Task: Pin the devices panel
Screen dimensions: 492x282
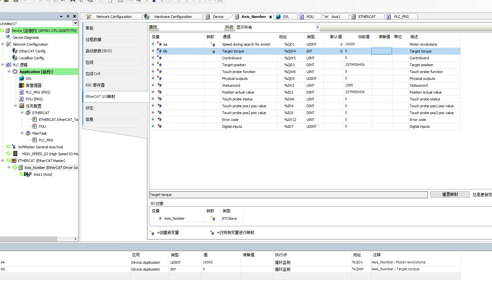Action: 68,16
